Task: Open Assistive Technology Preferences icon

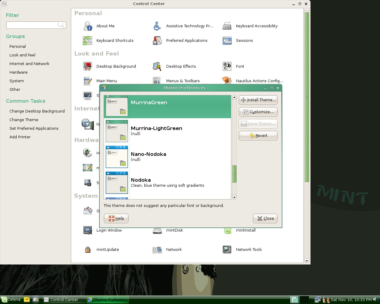Action: pos(157,26)
